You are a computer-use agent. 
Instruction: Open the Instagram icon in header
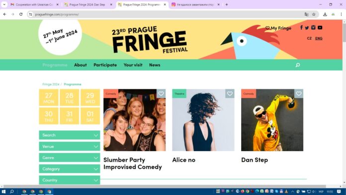313,27
